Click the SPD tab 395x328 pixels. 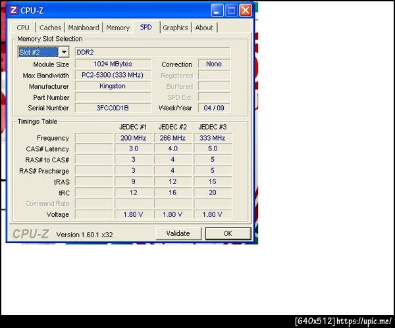click(146, 27)
